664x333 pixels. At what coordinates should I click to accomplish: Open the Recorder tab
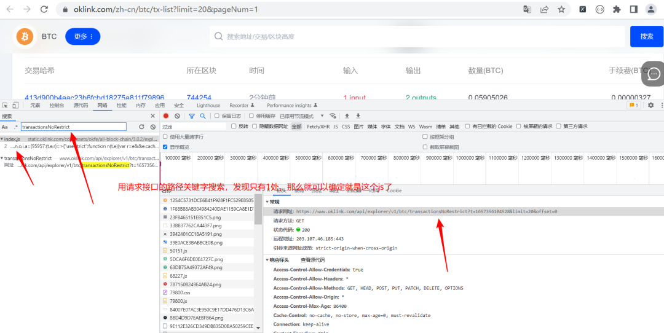pyautogui.click(x=242, y=105)
